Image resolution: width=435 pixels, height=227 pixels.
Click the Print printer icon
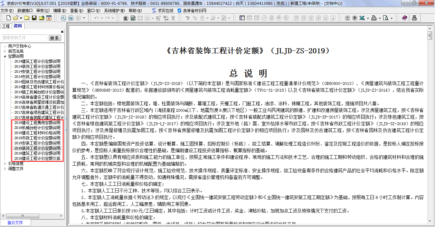point(374,18)
